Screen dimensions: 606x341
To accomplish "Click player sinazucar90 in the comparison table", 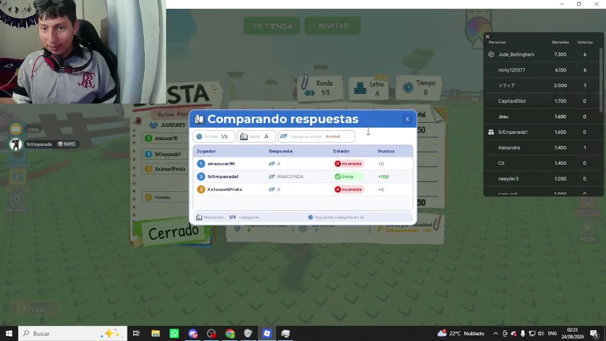I will 221,163.
